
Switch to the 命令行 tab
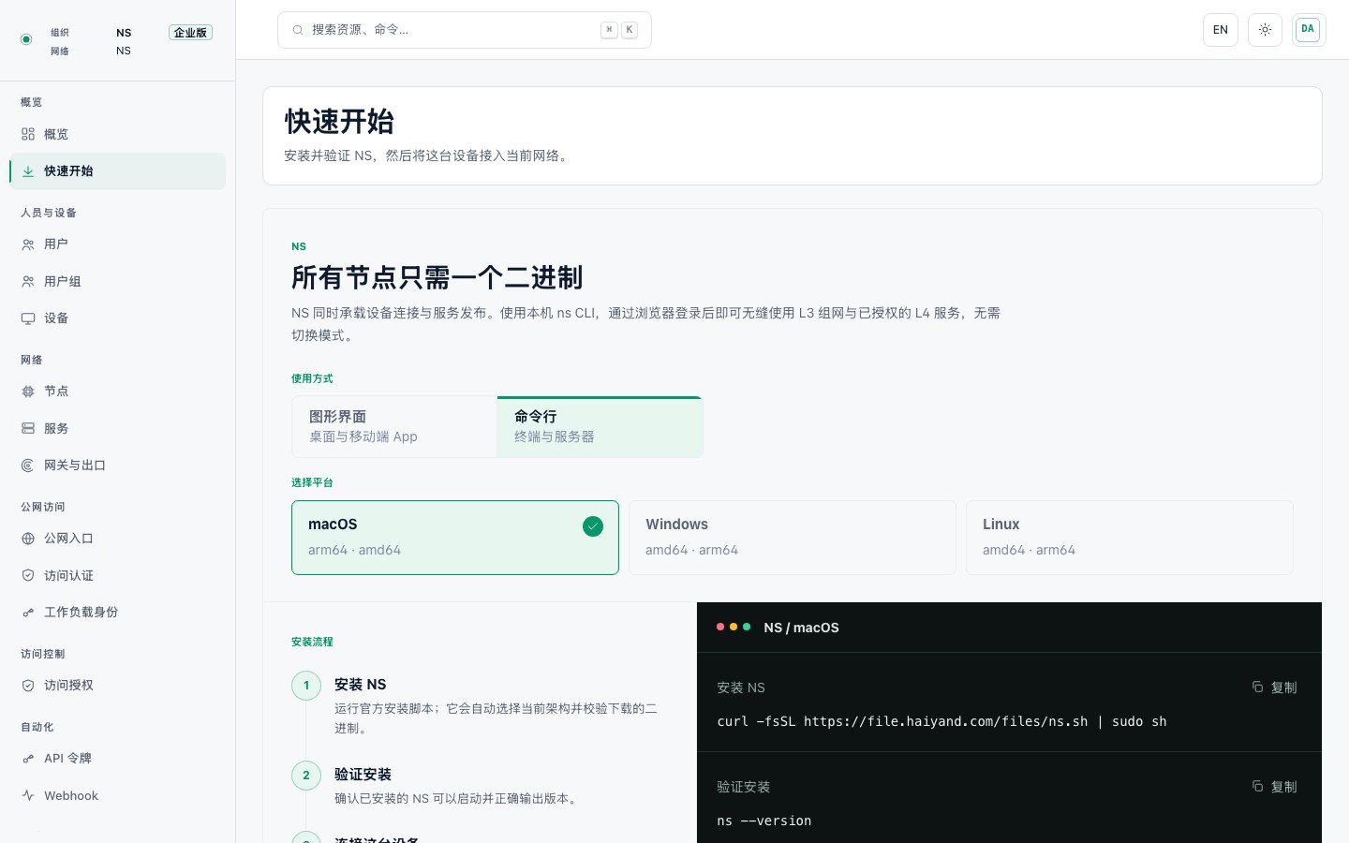tap(600, 426)
